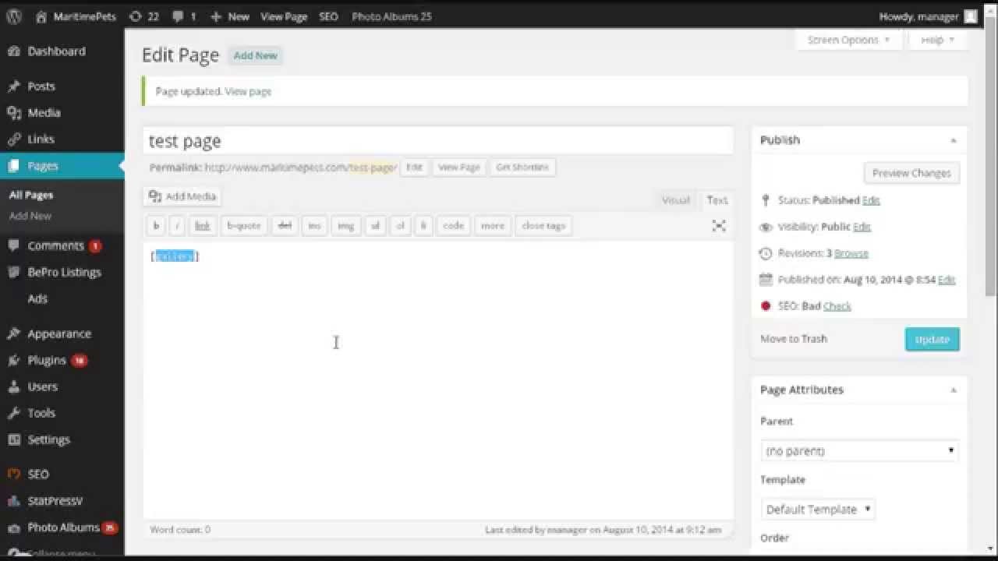Click the Photo Albums icon in sidebar
Viewport: 998px width, 561px height.
pyautogui.click(x=14, y=527)
